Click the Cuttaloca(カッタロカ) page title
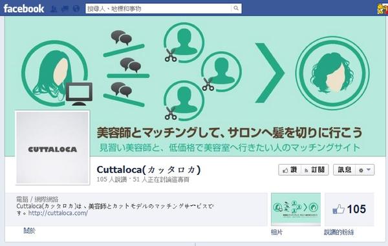The width and height of the screenshot is (388, 246). tap(149, 170)
